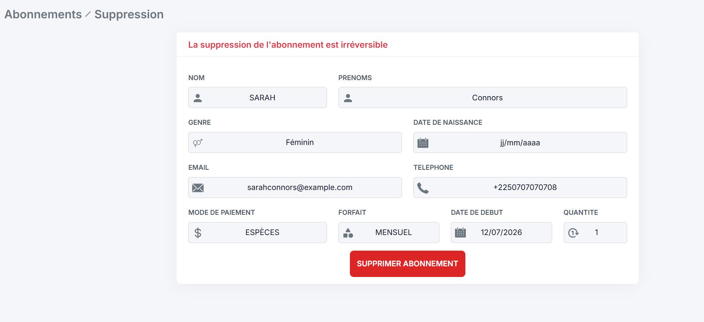Click the FORFAIT label
This screenshot has height=322, width=704.
pos(352,213)
